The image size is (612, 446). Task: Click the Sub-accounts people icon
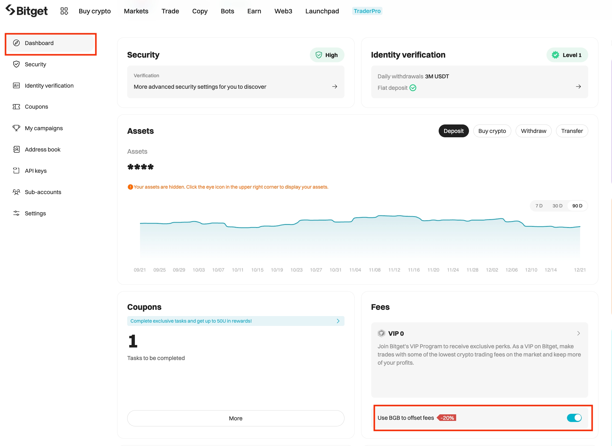click(x=16, y=192)
